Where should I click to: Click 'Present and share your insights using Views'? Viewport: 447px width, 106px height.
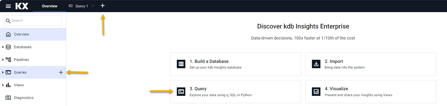(358, 95)
